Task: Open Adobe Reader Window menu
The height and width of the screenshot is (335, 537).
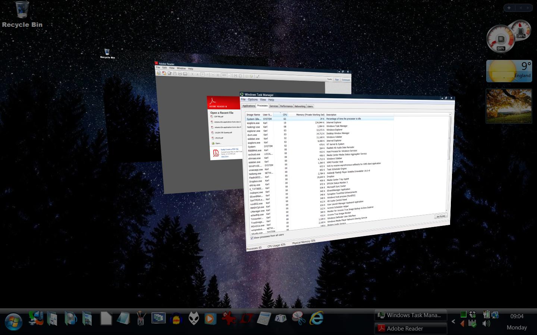Action: click(x=181, y=68)
